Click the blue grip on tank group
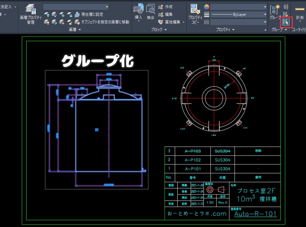 point(96,130)
